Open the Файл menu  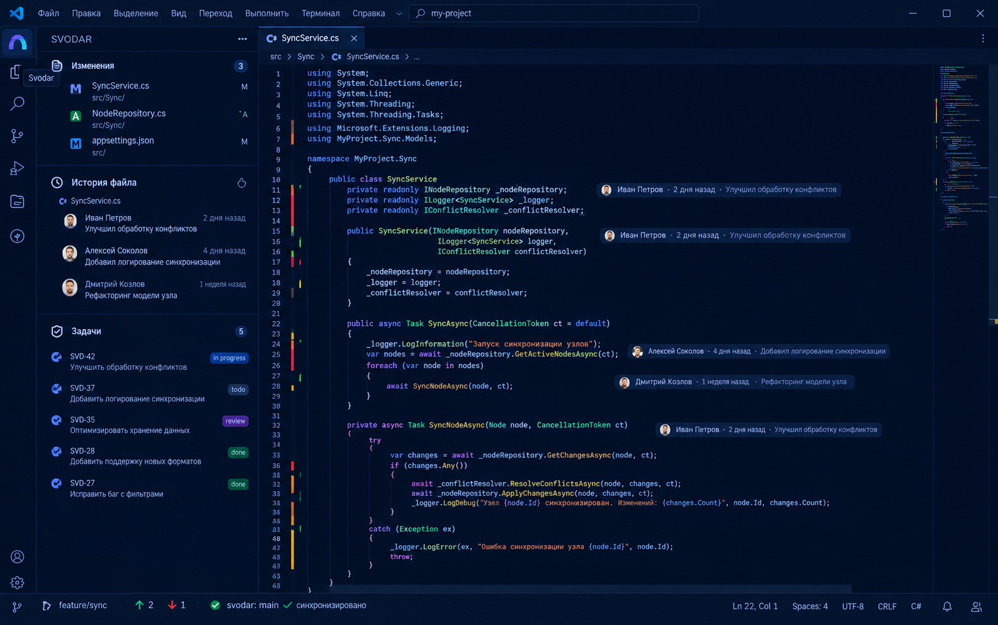click(x=48, y=13)
